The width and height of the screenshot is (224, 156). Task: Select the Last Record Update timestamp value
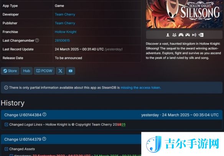coord(89,49)
